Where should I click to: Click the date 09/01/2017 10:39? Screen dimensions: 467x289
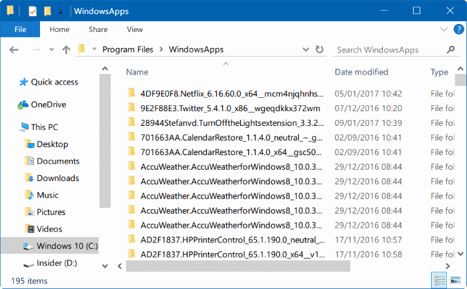point(368,123)
